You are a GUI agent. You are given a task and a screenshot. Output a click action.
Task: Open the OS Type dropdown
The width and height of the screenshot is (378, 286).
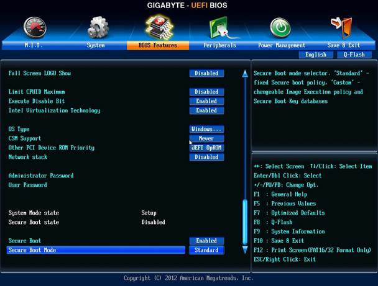point(206,129)
